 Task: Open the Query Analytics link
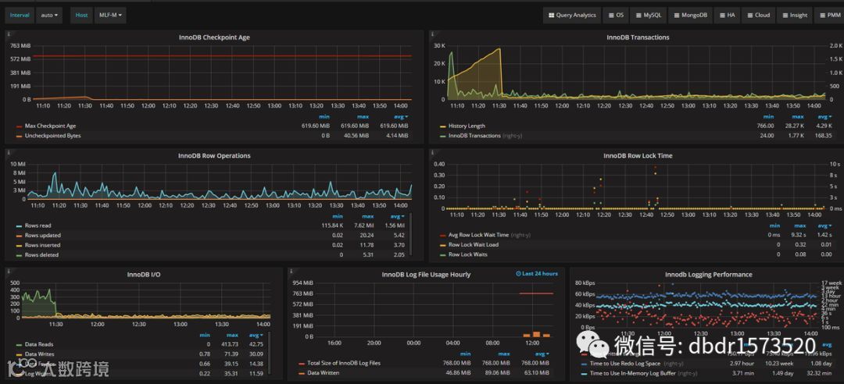click(571, 15)
